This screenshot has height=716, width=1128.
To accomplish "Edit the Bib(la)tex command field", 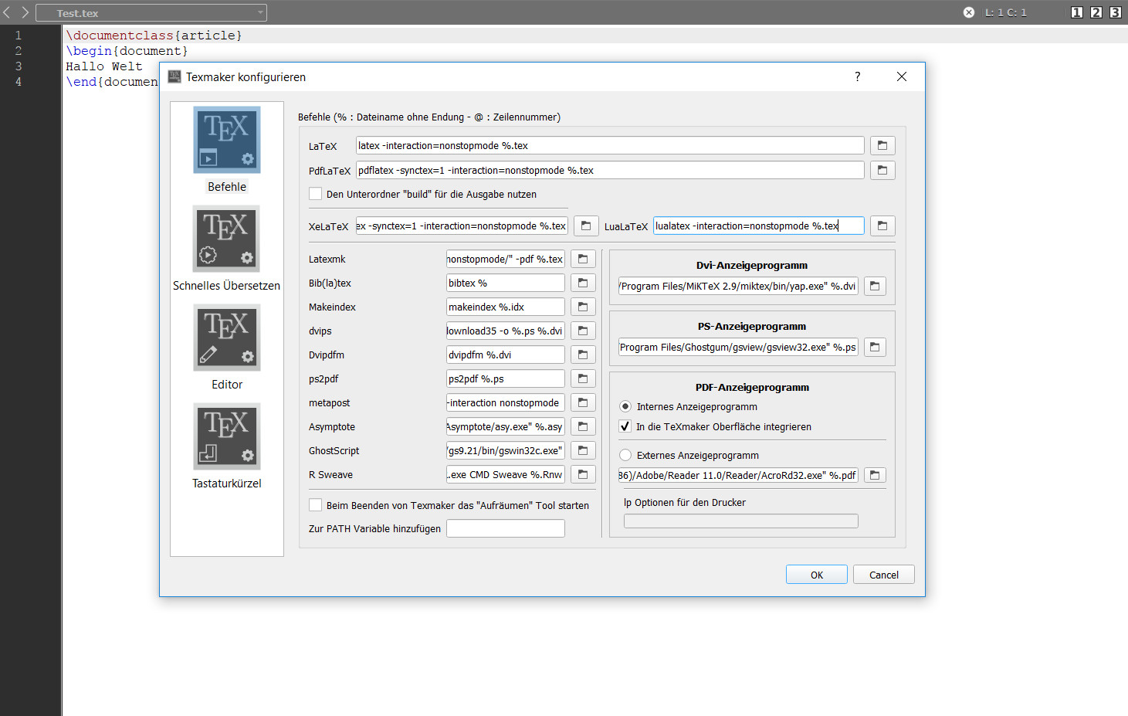I will 506,283.
